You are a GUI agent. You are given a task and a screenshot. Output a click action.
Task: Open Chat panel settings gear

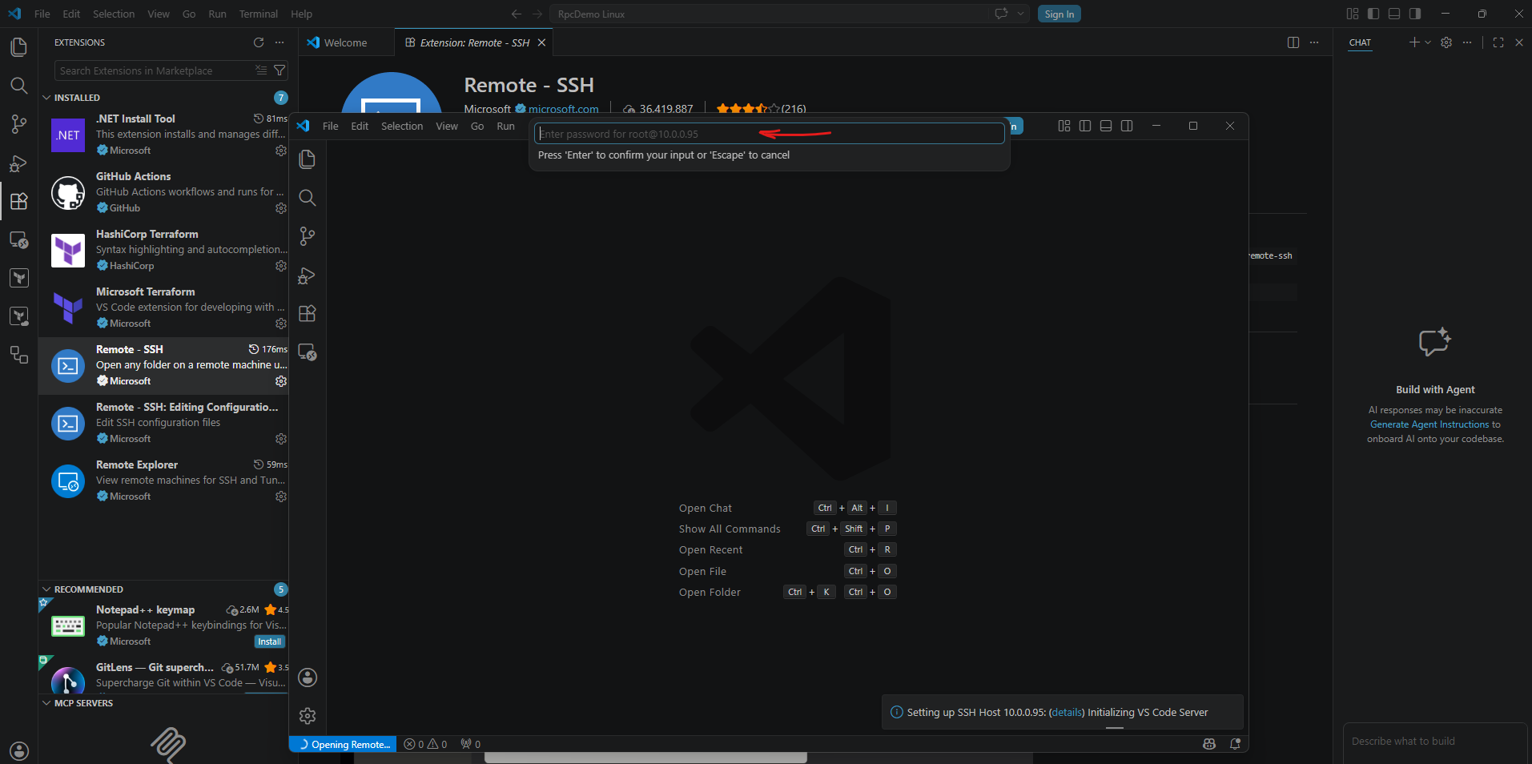pos(1446,42)
